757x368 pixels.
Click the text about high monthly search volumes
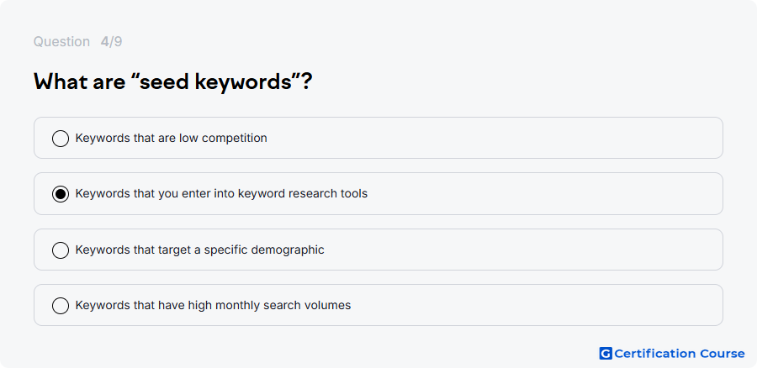[213, 305]
